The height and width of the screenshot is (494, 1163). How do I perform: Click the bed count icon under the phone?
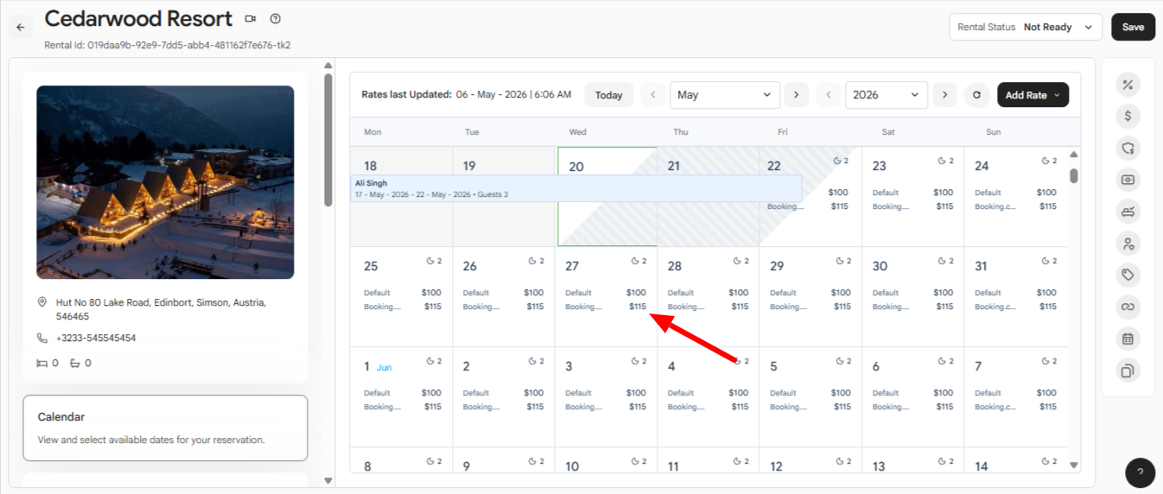coord(42,364)
